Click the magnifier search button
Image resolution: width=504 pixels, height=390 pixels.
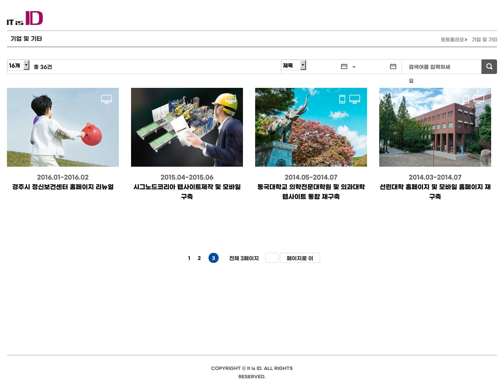pos(489,67)
